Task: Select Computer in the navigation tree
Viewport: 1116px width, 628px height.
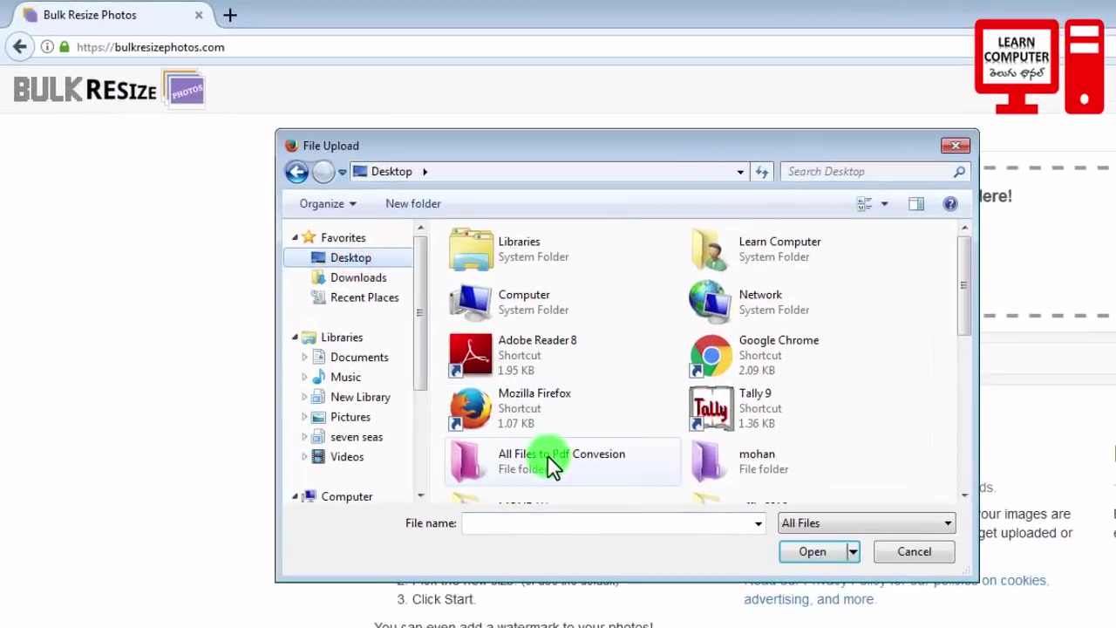Action: tap(346, 496)
